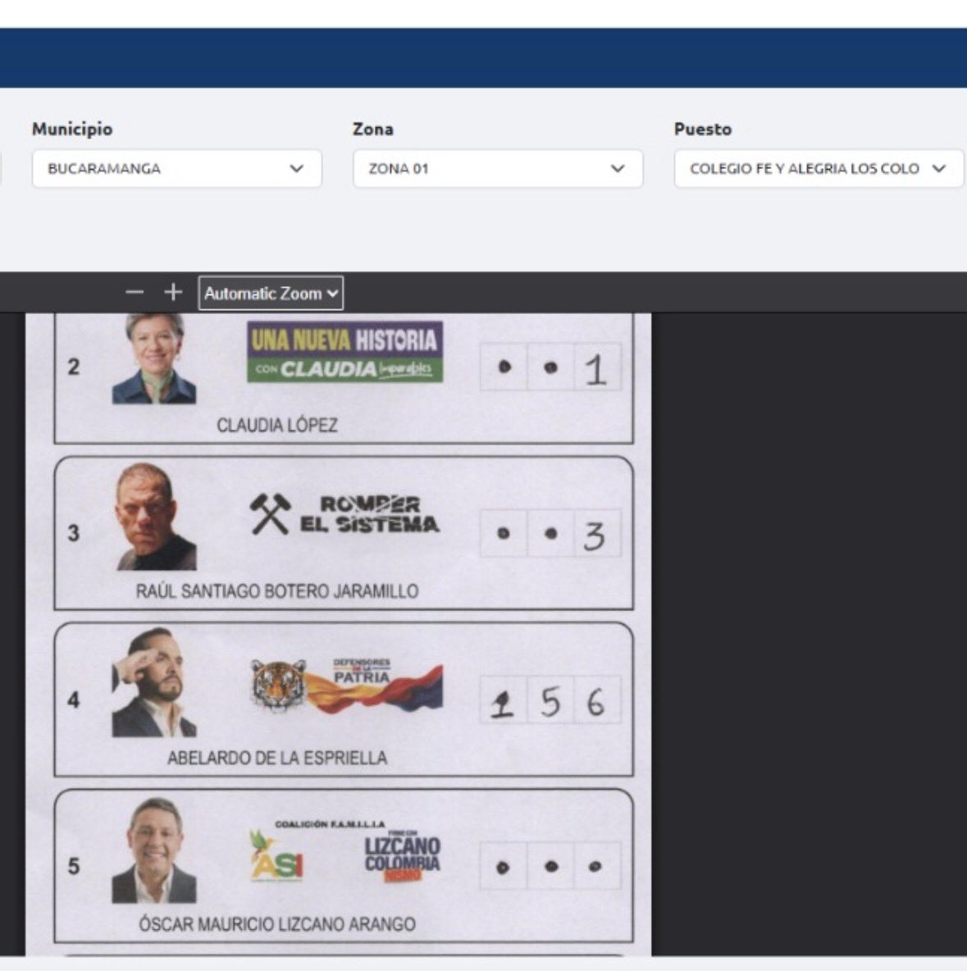The height and width of the screenshot is (971, 967).
Task: Click the Una Nueva Historia con Claudia logo
Action: (345, 352)
